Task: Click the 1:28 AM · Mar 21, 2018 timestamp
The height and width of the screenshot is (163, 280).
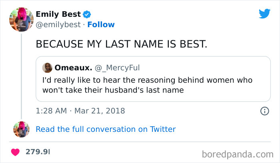Action: click(80, 111)
